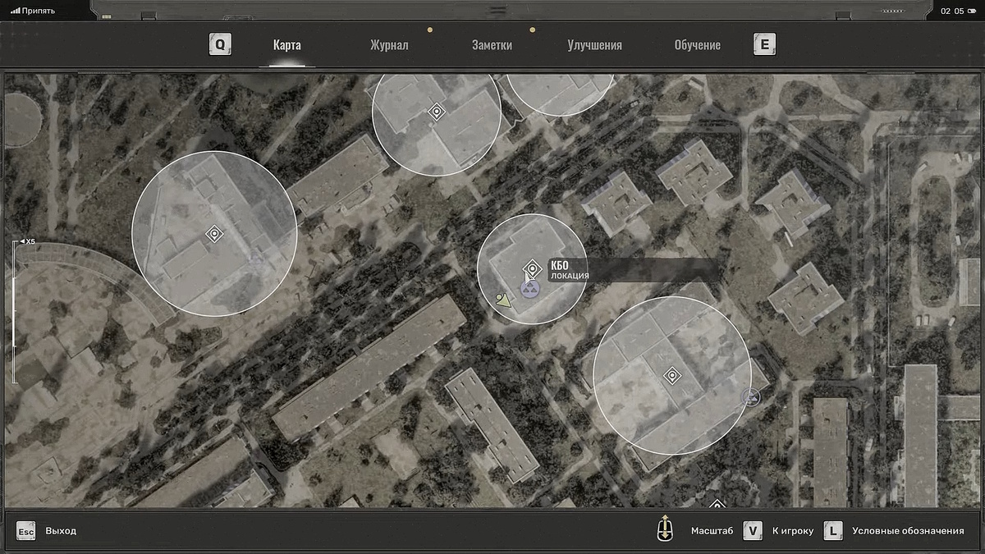Screen dimensions: 985x554
Task: Select the КБО location marker
Action: (x=532, y=268)
